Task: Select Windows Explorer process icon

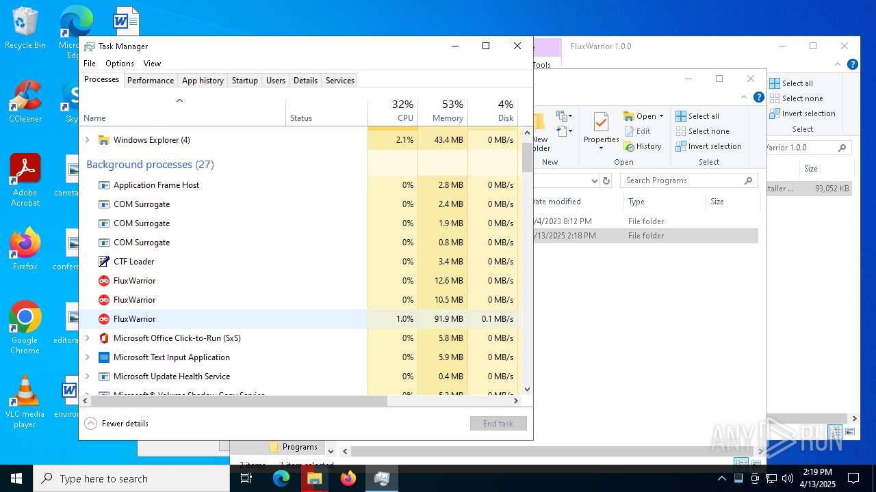Action: pos(104,140)
